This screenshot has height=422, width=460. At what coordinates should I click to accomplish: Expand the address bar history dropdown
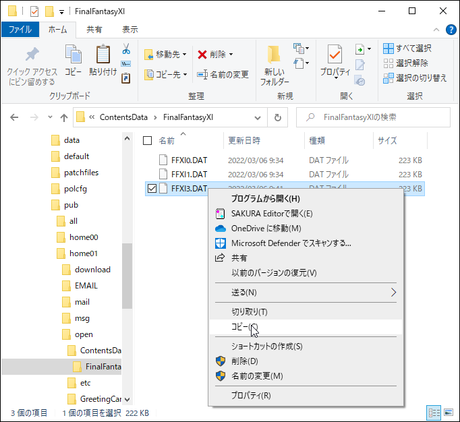(257, 117)
